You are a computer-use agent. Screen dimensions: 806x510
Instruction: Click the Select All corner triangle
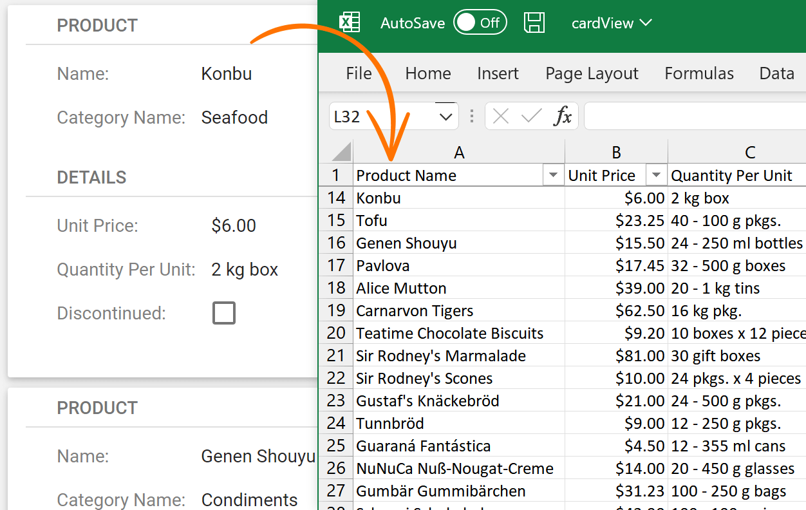pyautogui.click(x=341, y=153)
